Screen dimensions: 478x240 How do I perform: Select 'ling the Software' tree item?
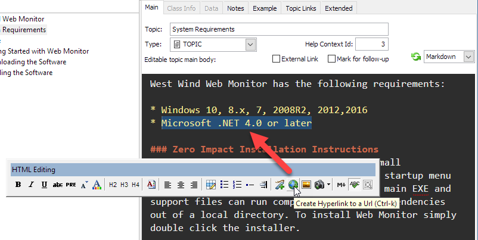click(x=26, y=73)
